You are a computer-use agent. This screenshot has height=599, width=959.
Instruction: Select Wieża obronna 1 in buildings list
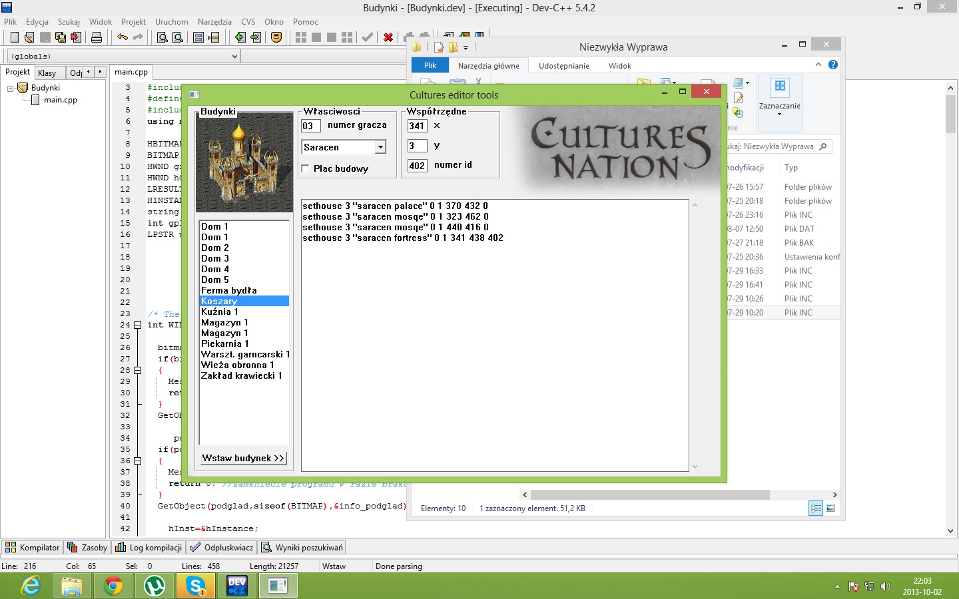244,365
